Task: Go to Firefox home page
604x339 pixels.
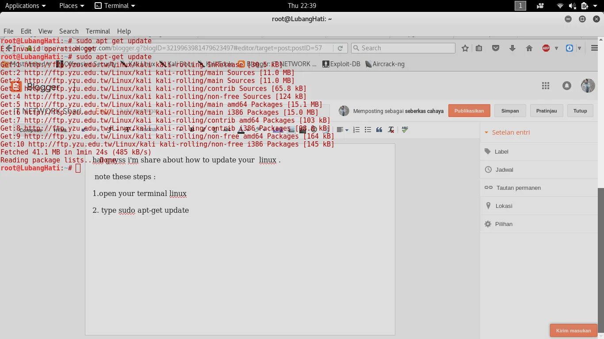Action: (529, 48)
